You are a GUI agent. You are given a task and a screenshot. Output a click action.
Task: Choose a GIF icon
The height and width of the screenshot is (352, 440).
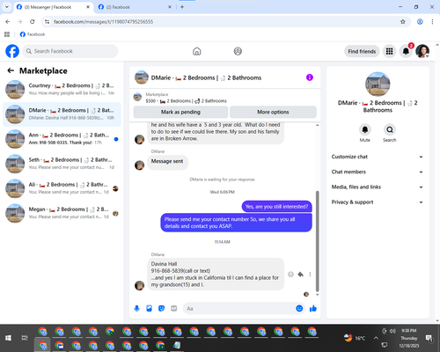[x=174, y=308]
